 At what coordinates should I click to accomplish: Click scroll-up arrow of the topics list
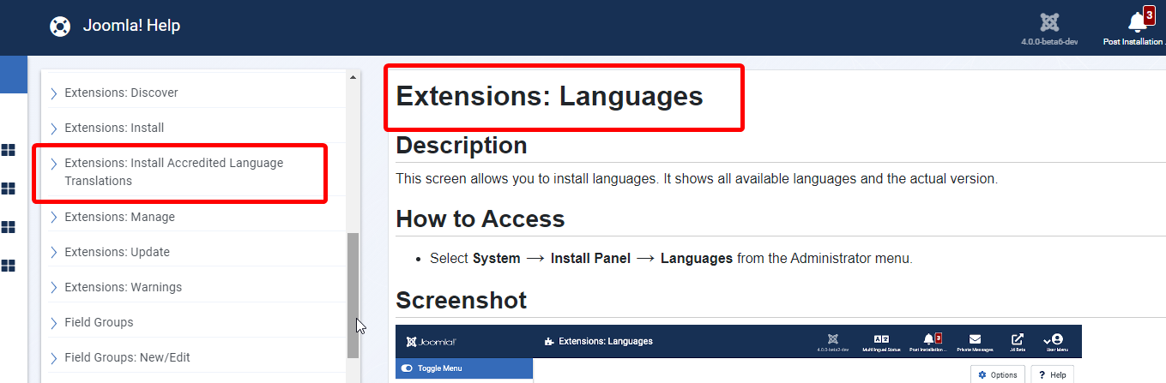click(353, 77)
